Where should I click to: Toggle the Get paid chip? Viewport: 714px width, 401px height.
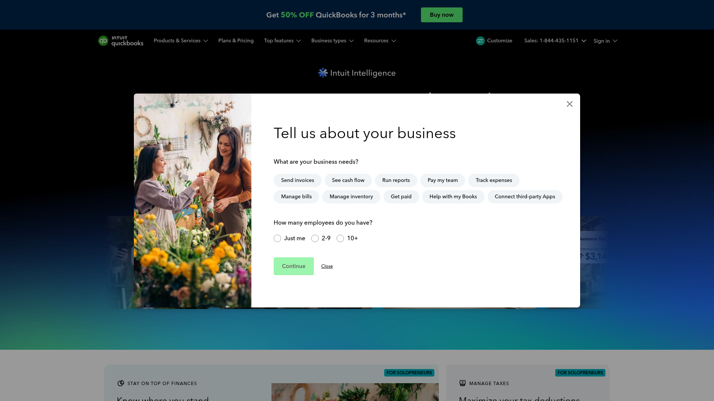(401, 197)
